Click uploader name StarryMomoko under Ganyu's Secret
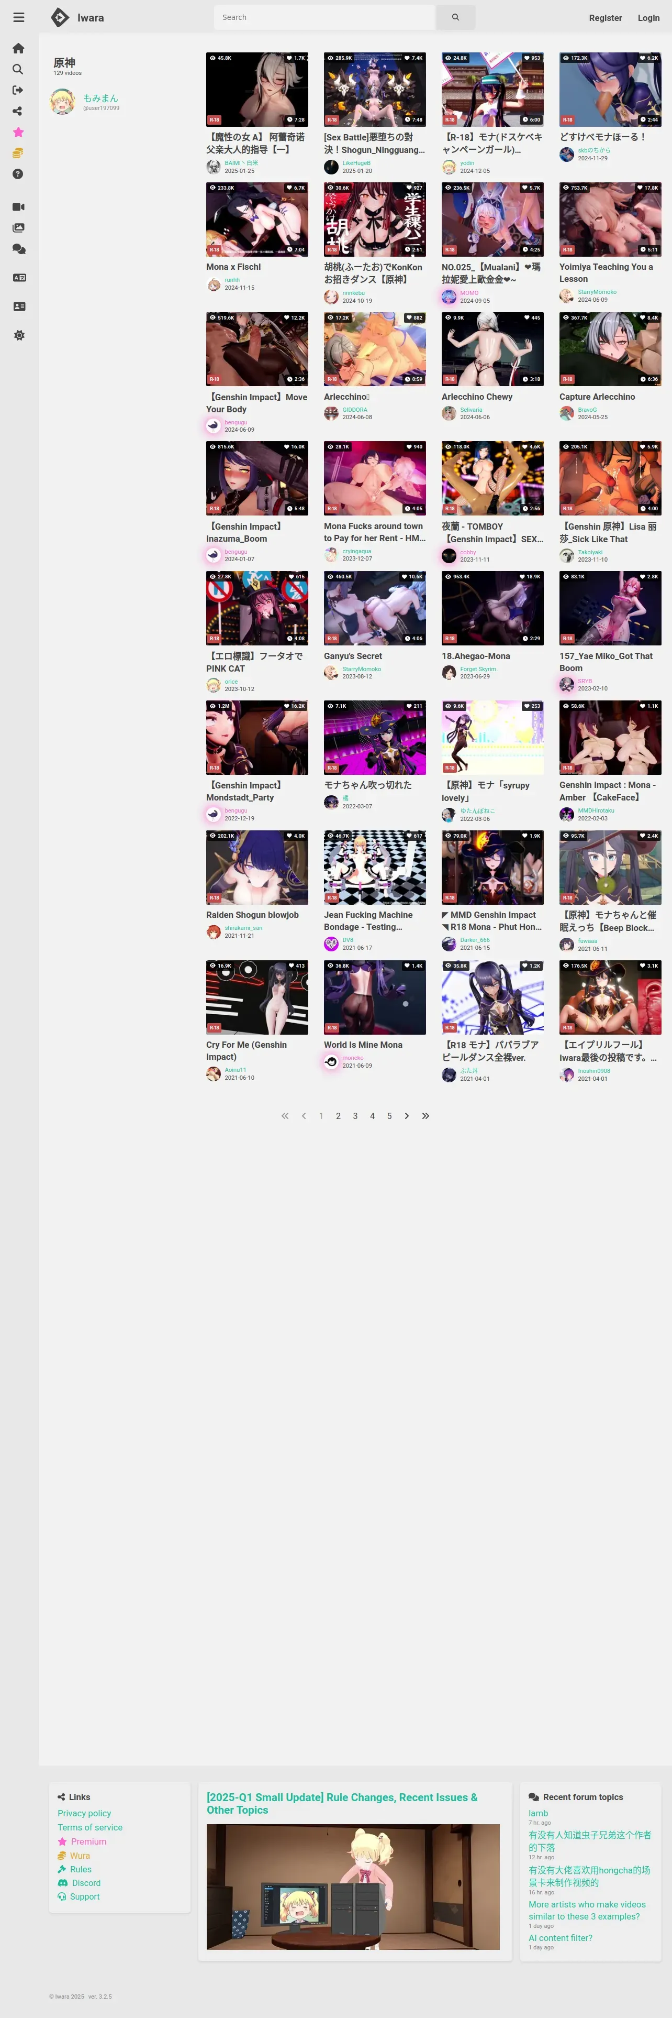 (x=362, y=669)
